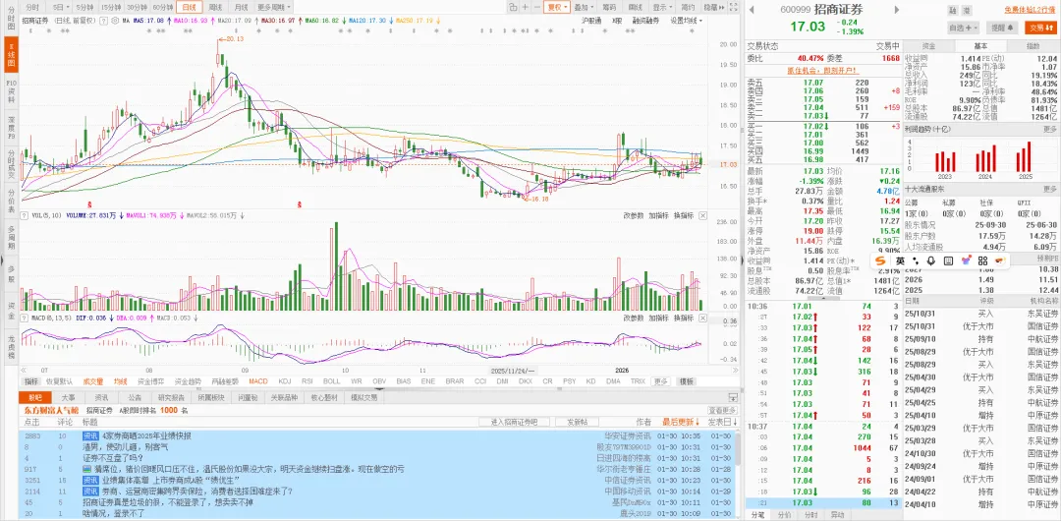Viewport: 1061px width, 521px height.
Task: Click the 抓住机会，即刻开户 link
Action: [822, 70]
